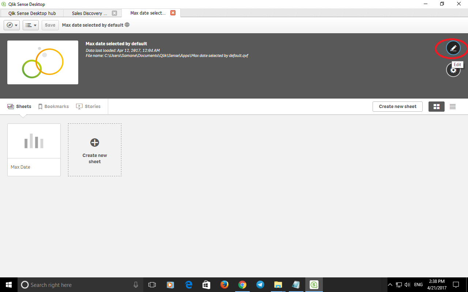Screen dimensions: 468x292
Task: Close the Max date selected tab
Action: click(173, 13)
